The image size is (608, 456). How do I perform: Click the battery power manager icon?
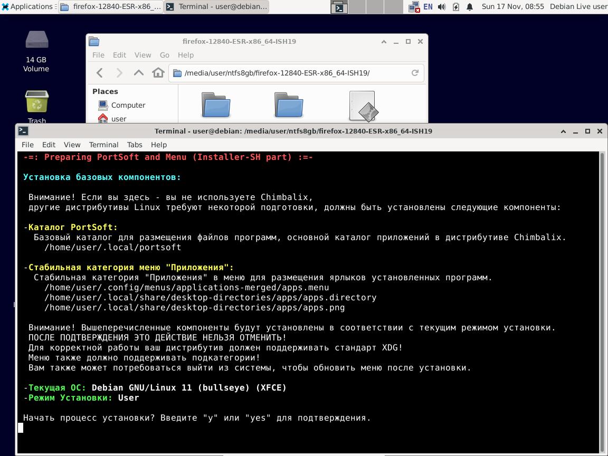pos(456,6)
